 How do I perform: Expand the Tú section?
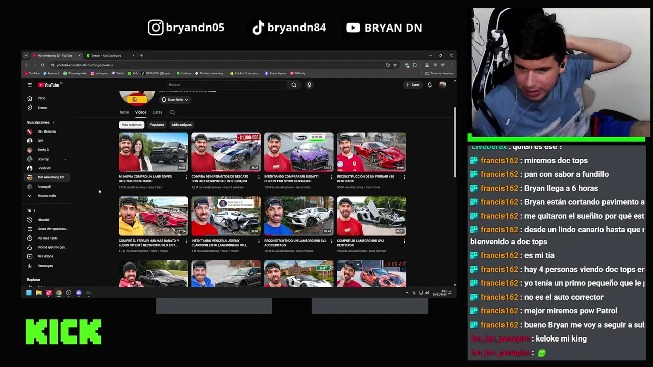[31, 211]
